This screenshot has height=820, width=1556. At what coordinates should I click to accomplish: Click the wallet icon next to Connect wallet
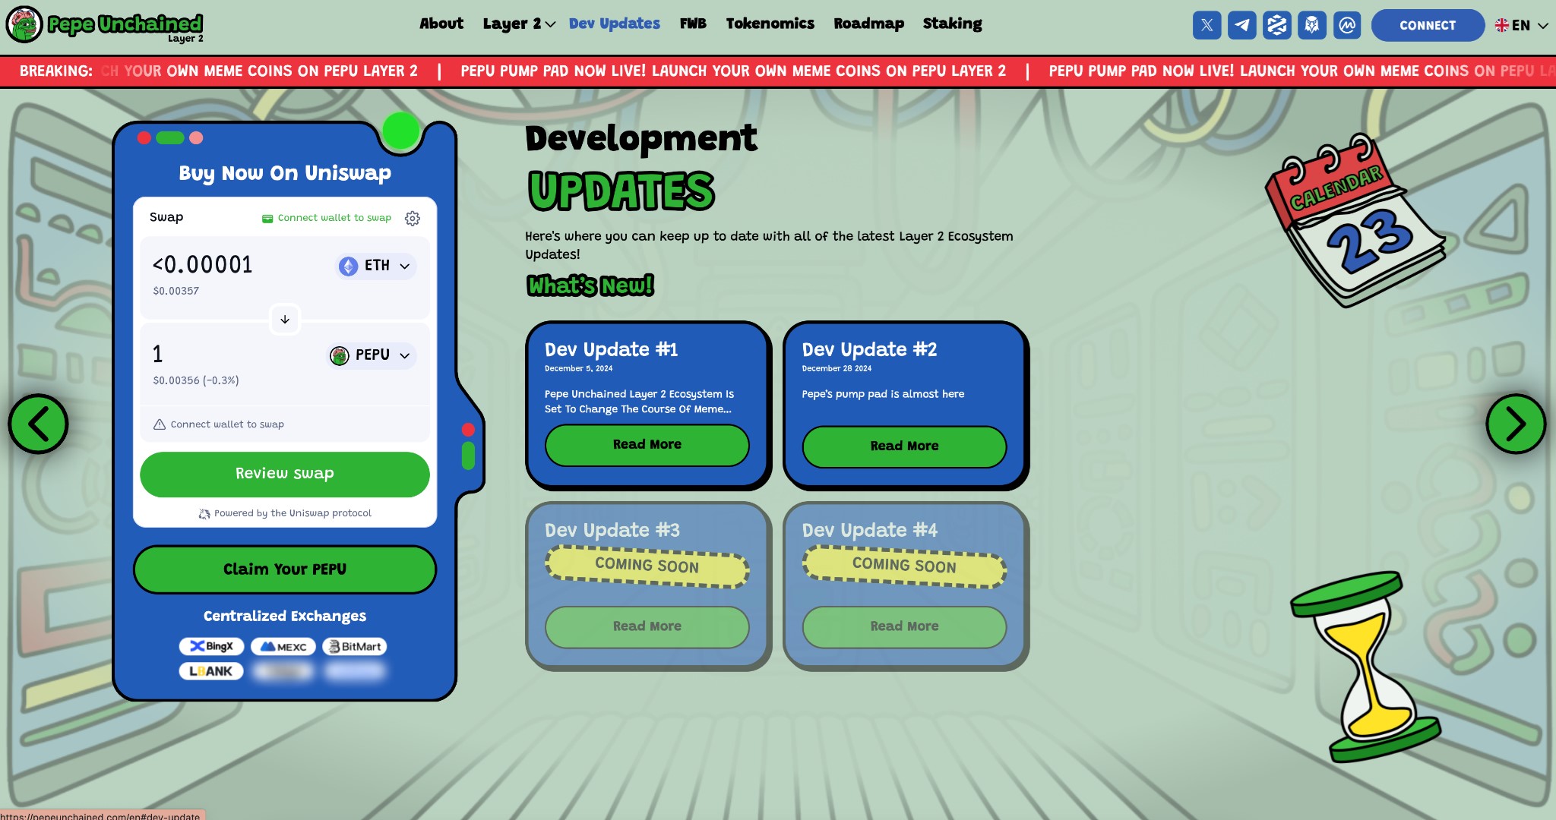(x=267, y=219)
